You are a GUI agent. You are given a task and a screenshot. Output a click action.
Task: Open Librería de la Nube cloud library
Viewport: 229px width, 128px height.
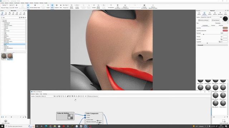pos(6,122)
